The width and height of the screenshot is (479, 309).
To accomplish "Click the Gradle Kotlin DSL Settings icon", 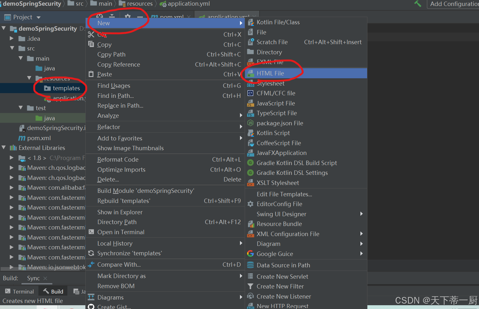I will coord(251,173).
